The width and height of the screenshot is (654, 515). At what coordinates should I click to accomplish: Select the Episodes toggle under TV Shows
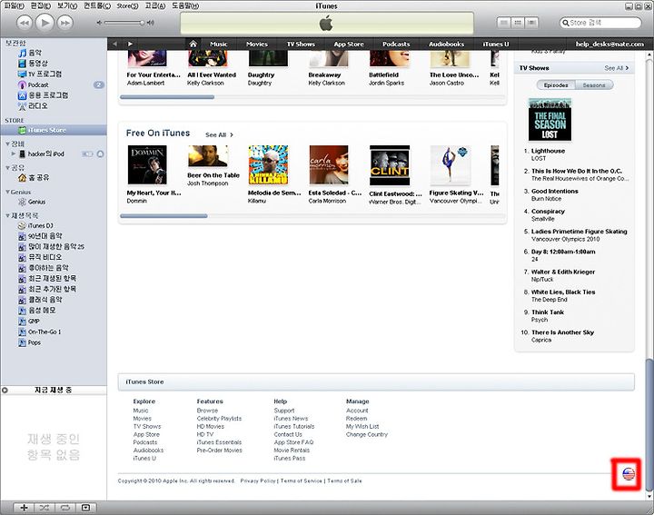point(556,85)
